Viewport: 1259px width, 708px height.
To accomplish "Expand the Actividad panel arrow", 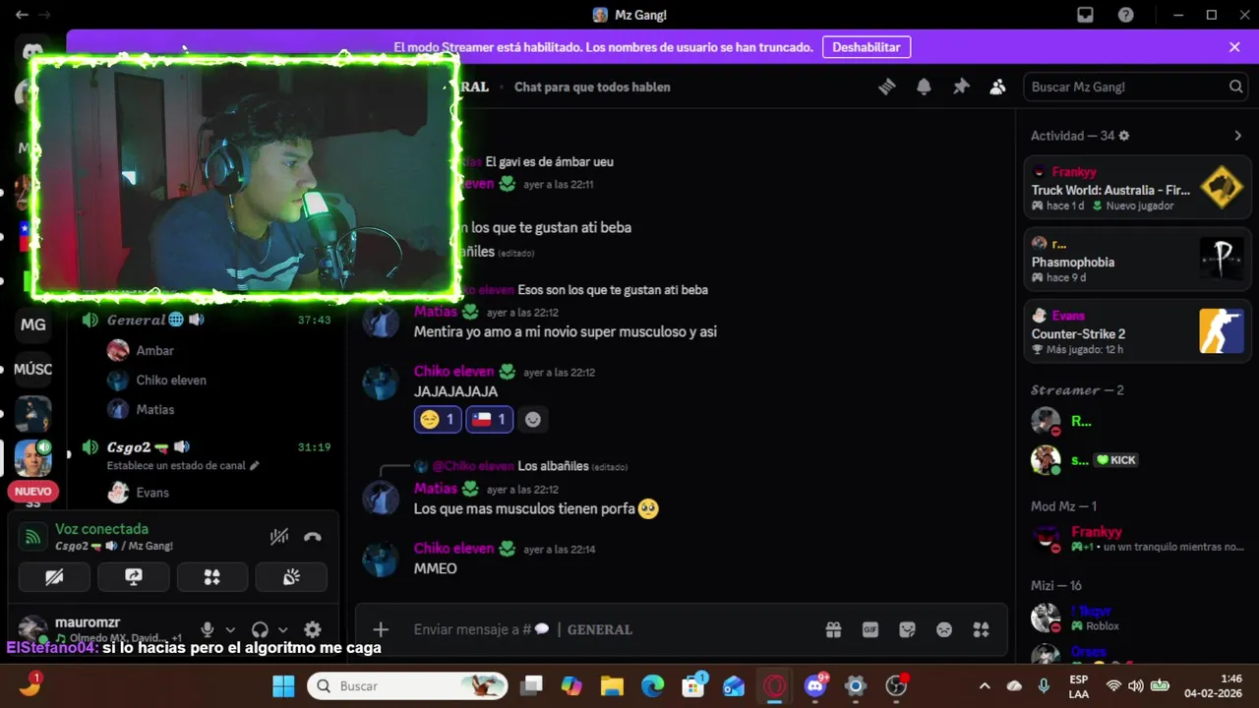I will [1237, 136].
